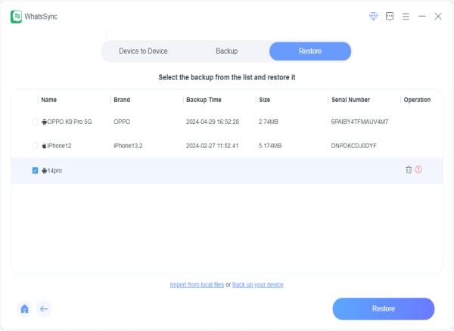Select the iPhone12 name text
454x331 pixels.
(x=59, y=146)
